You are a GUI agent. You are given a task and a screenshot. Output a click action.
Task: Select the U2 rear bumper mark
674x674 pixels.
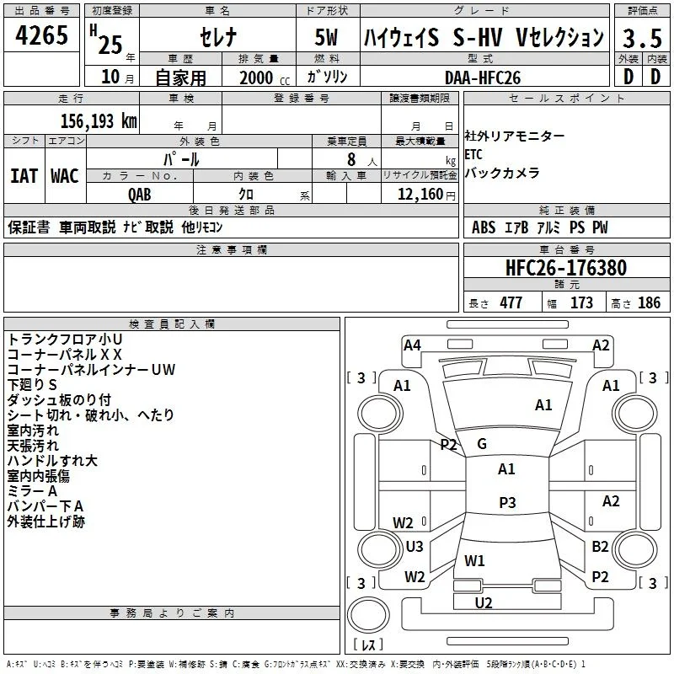(484, 603)
